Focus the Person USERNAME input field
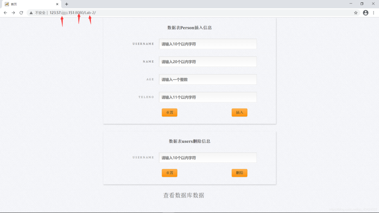This screenshot has height=213, width=379. click(208, 44)
